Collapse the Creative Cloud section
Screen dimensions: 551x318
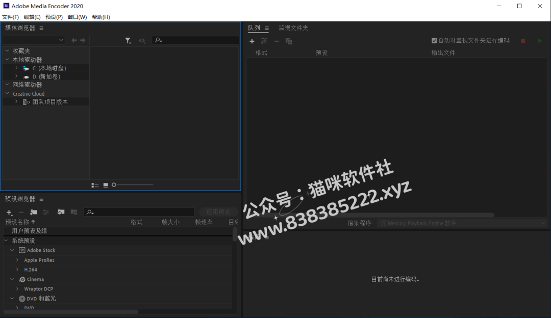point(7,93)
